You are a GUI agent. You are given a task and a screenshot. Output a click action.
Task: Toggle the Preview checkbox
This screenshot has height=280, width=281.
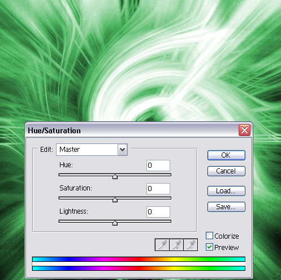[x=209, y=247]
